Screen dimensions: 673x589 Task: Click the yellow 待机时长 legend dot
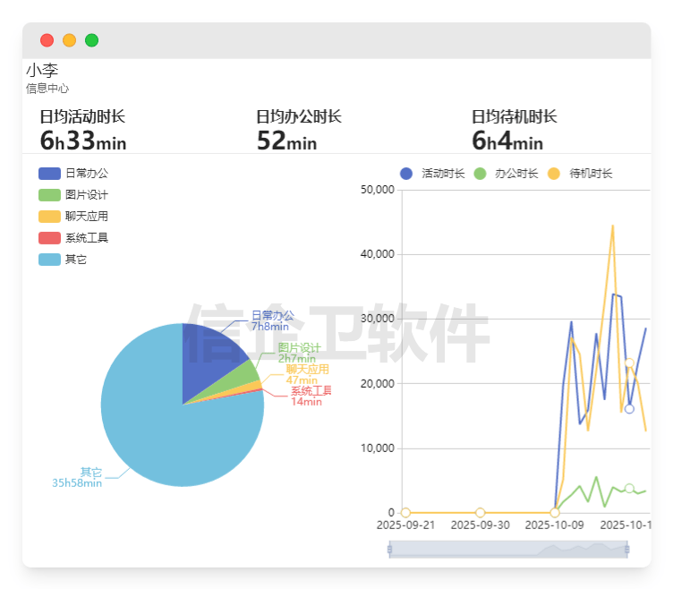click(554, 174)
